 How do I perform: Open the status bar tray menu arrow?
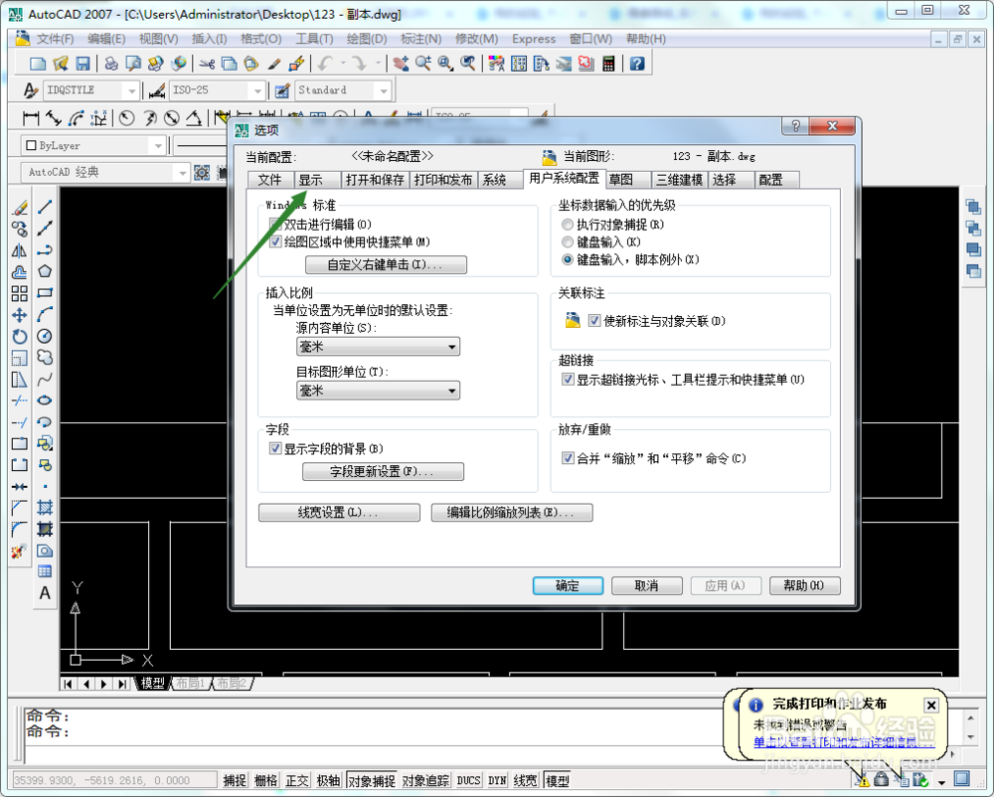tap(942, 782)
